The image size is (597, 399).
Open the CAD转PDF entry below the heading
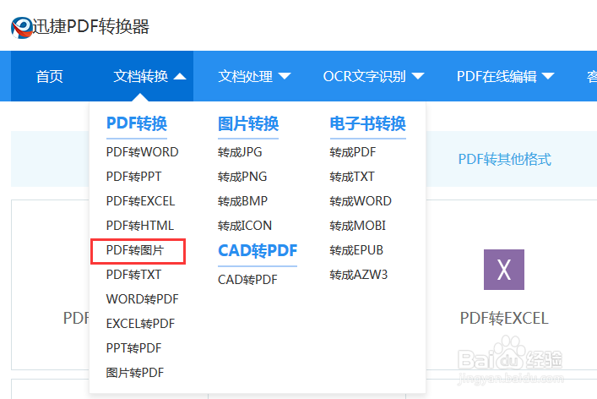click(x=247, y=279)
